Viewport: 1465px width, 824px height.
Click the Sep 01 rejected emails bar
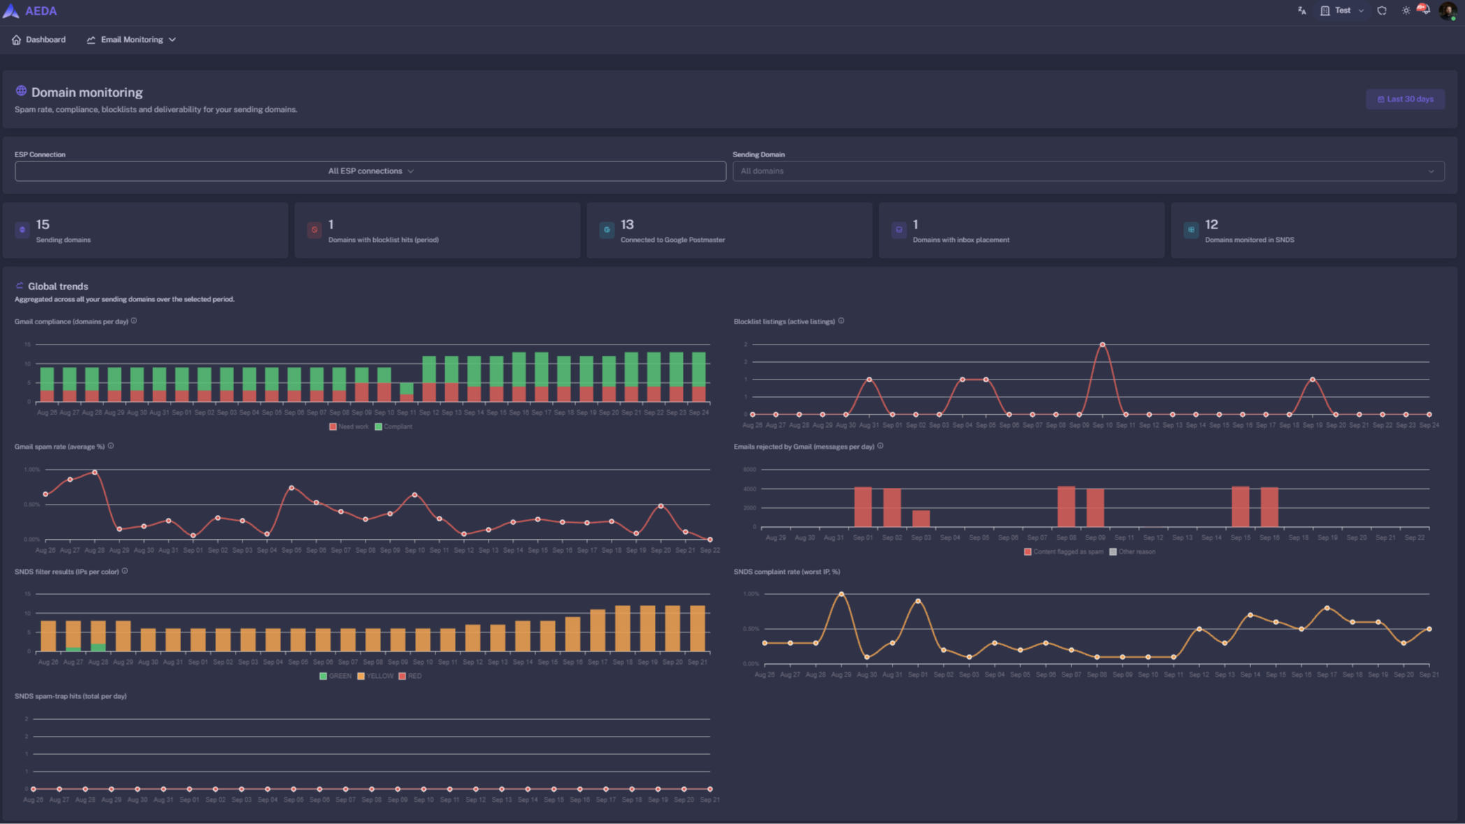[863, 507]
